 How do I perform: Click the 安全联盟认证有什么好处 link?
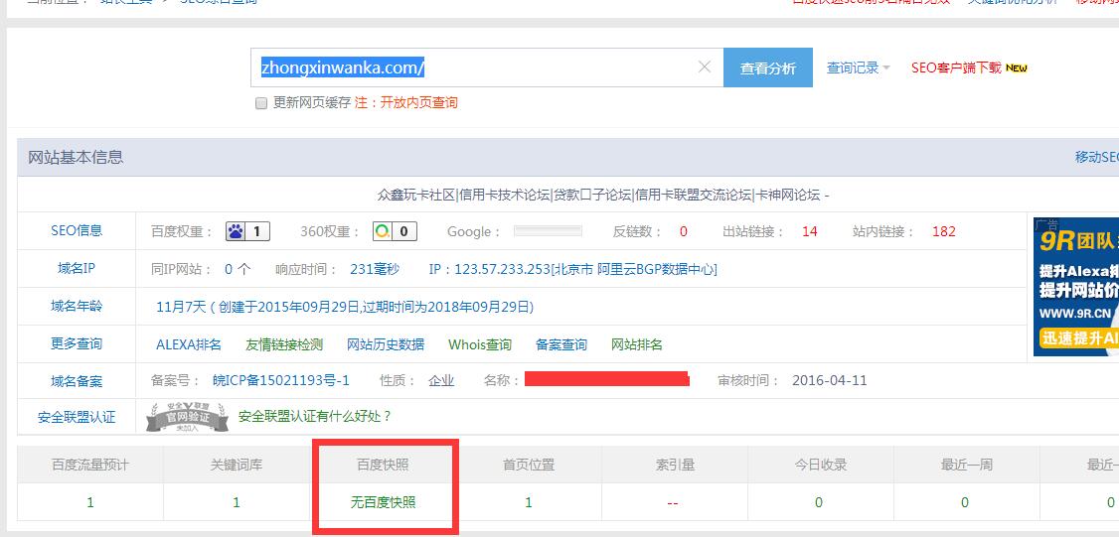click(x=315, y=416)
